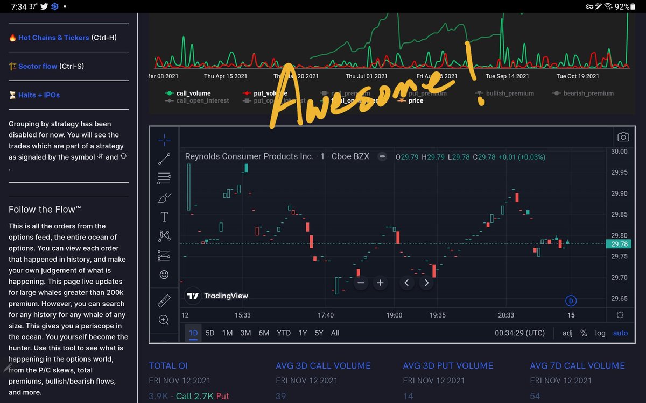Click the TOTAL OI heading

[168, 366]
